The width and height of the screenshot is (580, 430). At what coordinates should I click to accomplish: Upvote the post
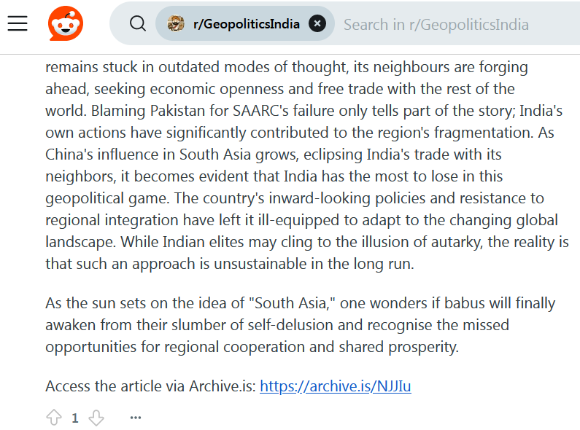54,418
